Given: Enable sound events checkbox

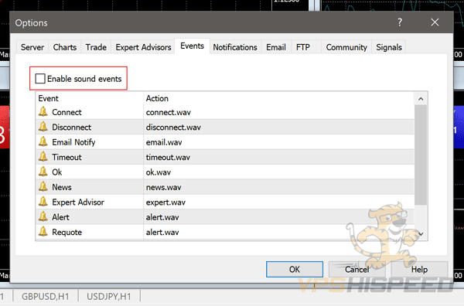Looking at the screenshot, I should tap(40, 79).
